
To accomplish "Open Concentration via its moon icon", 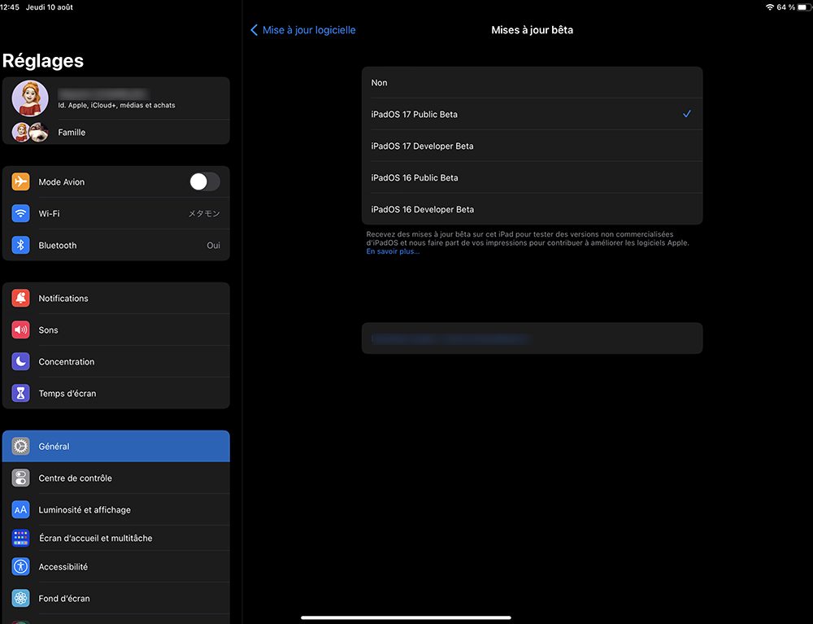I will tap(20, 361).
